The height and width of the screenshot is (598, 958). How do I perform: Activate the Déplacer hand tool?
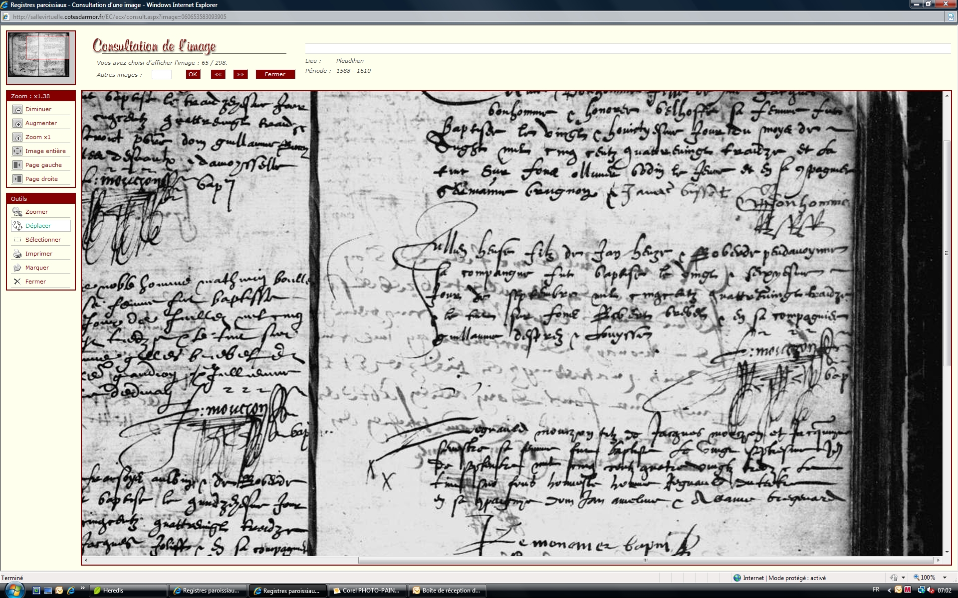17,226
